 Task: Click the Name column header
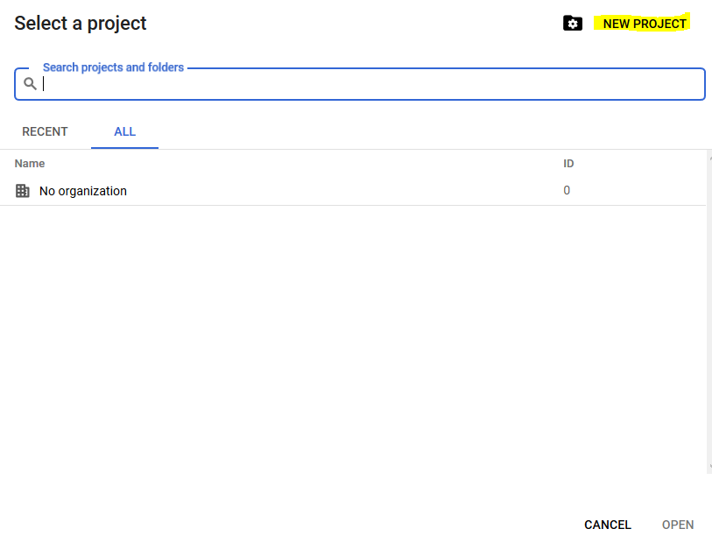pyautogui.click(x=30, y=164)
